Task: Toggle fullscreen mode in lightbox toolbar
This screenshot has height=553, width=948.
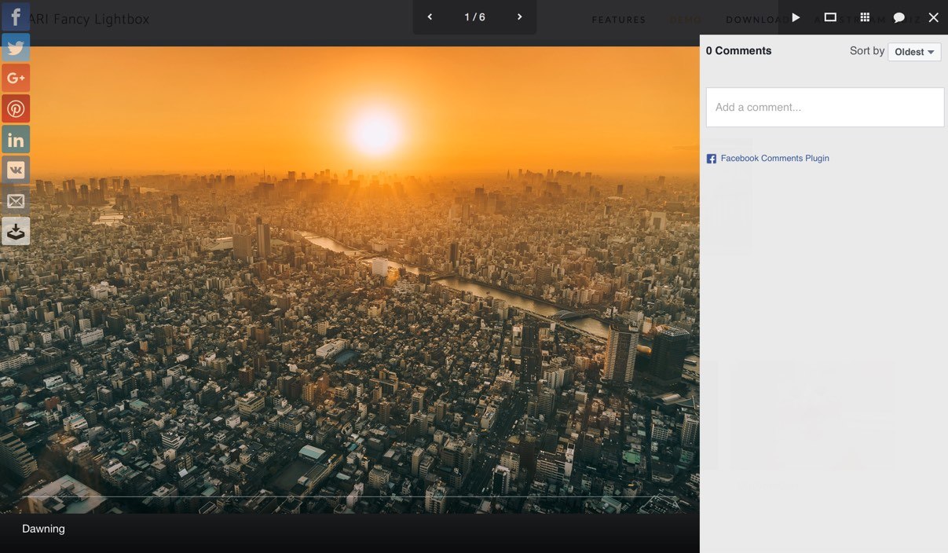Action: [x=830, y=17]
